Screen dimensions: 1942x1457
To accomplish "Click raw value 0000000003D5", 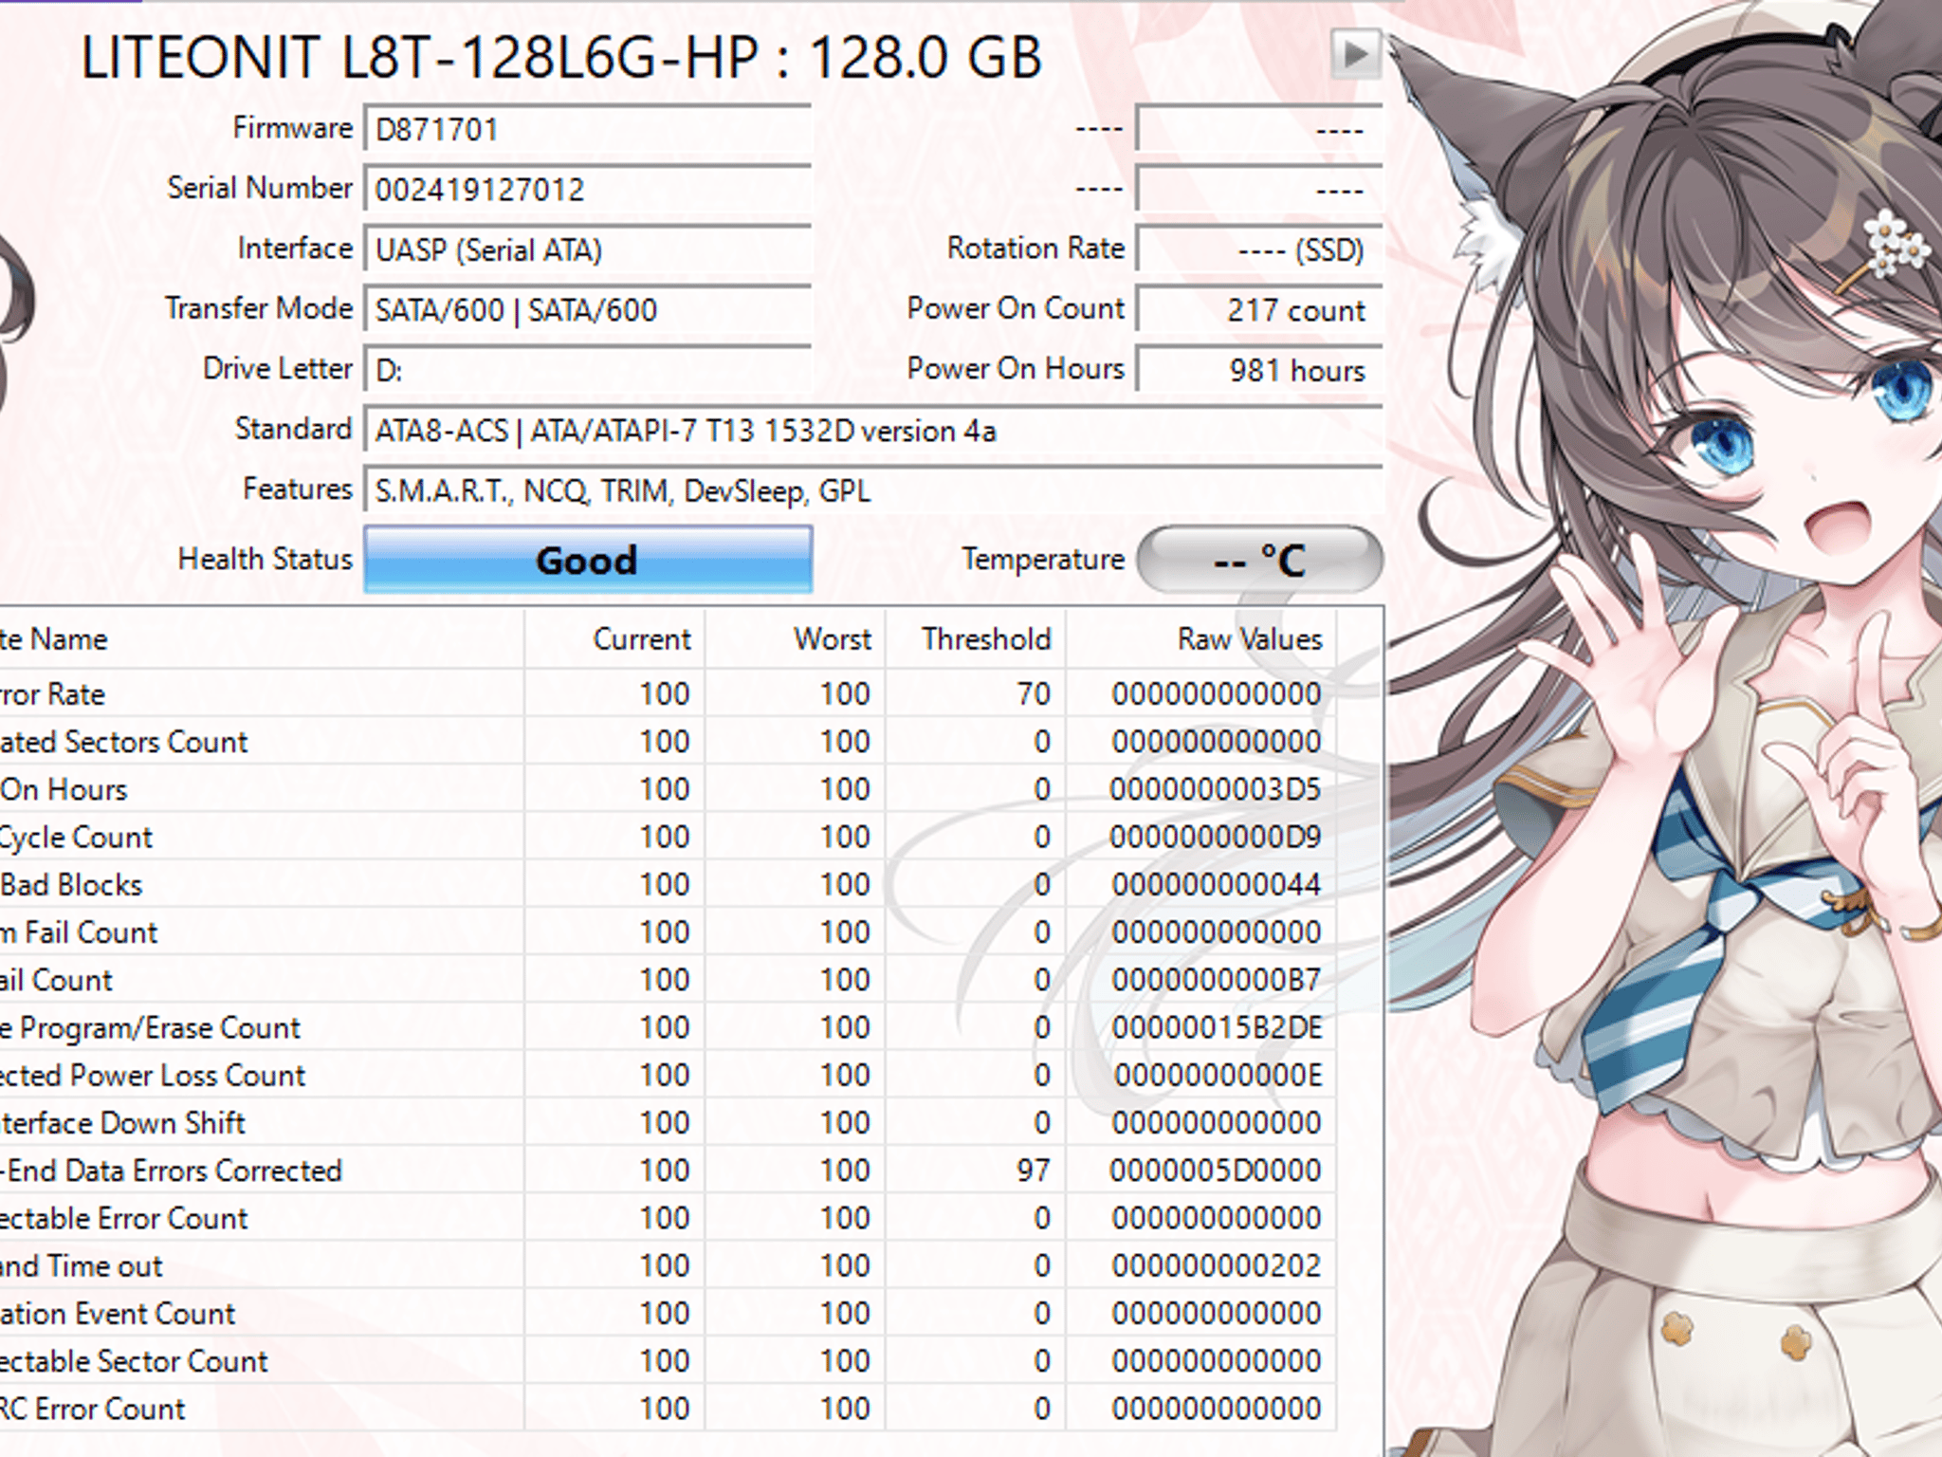I will (1216, 789).
